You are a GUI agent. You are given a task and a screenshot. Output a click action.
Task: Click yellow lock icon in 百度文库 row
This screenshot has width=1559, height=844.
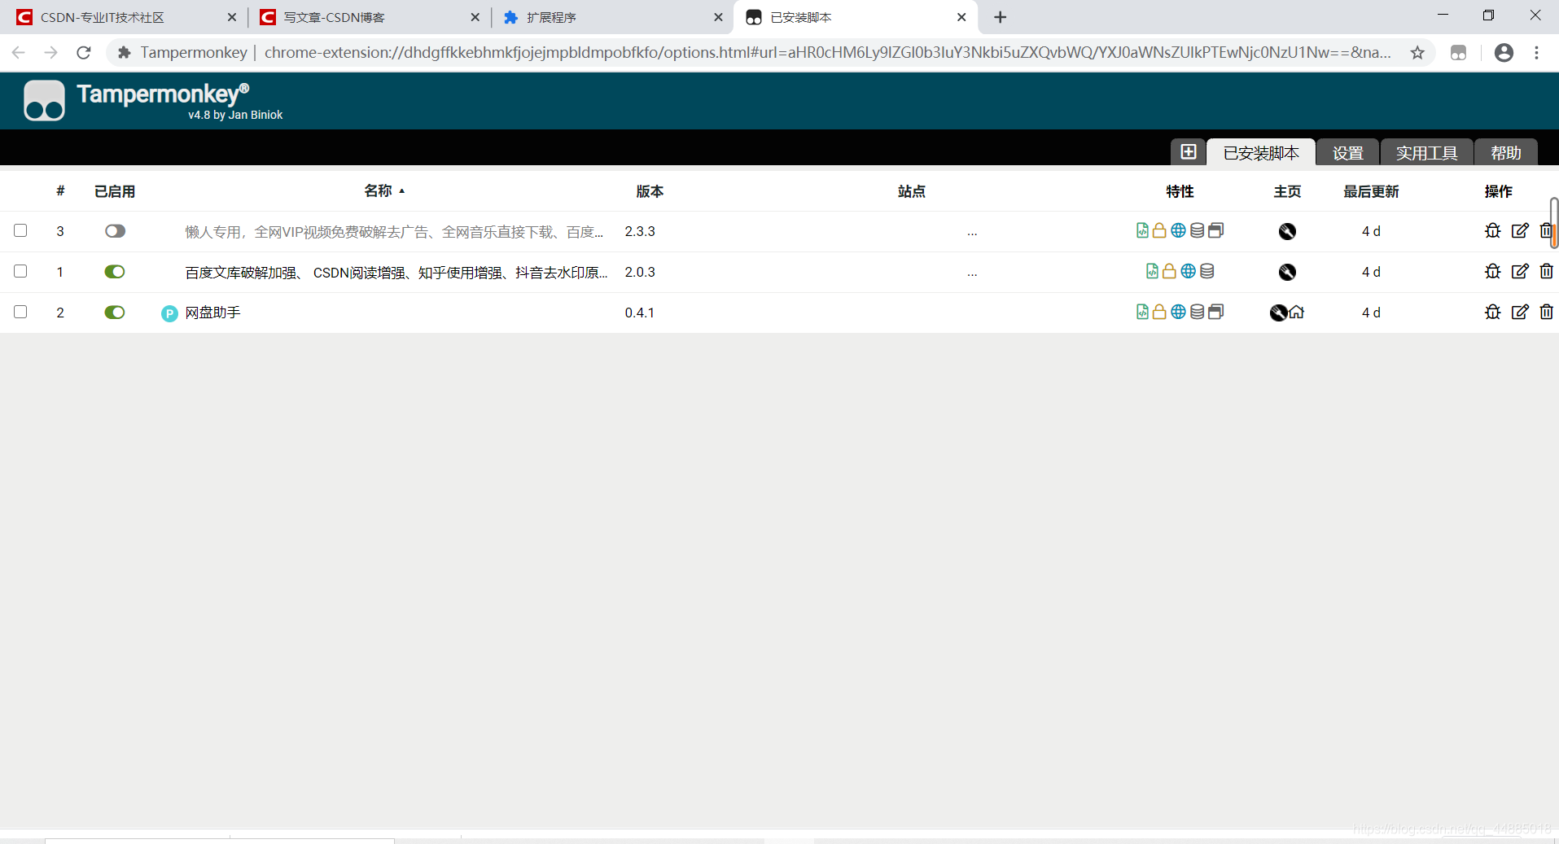click(x=1169, y=271)
